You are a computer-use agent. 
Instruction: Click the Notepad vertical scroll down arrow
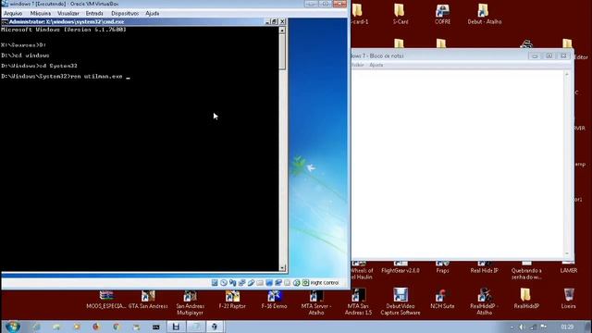(x=567, y=254)
